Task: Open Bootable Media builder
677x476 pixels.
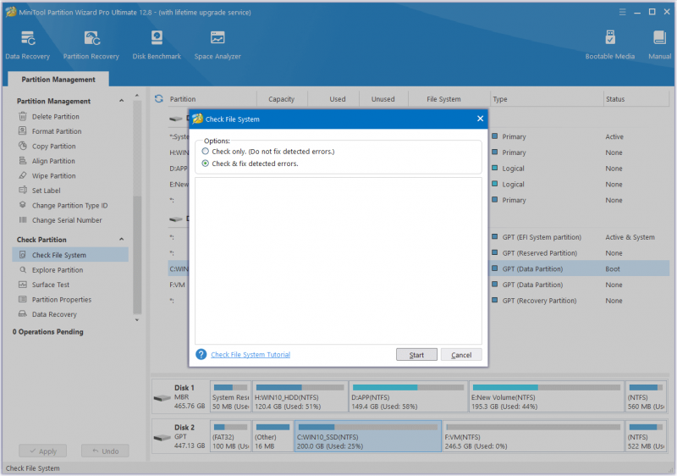Action: click(609, 45)
